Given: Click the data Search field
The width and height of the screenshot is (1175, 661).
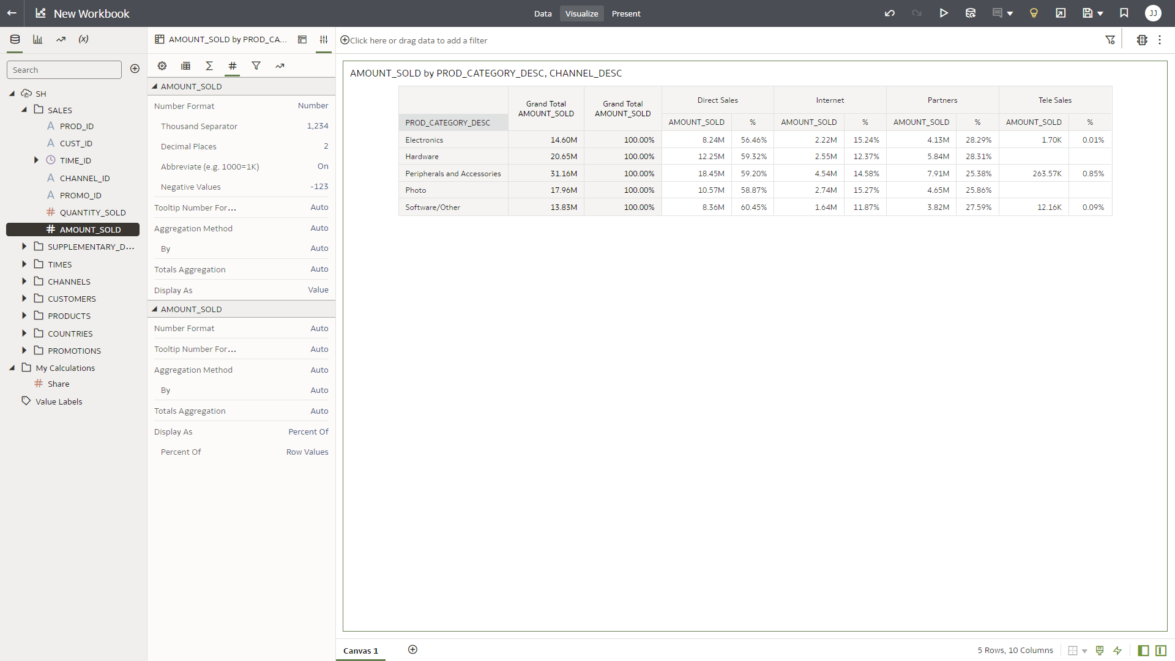Looking at the screenshot, I should pyautogui.click(x=64, y=70).
